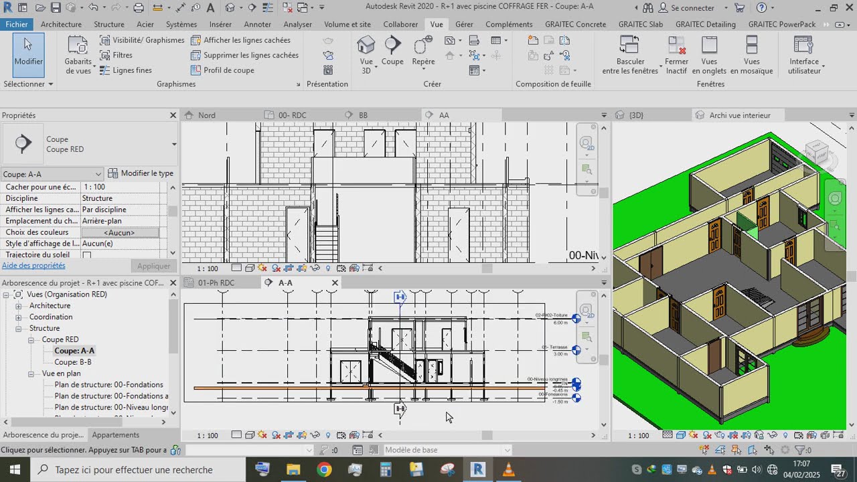Viewport: 857px width, 482px height.
Task: Click the aligned dimension measure icon
Action: point(157,7)
